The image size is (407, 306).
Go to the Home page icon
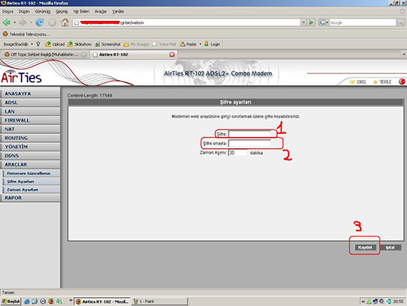[65, 22]
